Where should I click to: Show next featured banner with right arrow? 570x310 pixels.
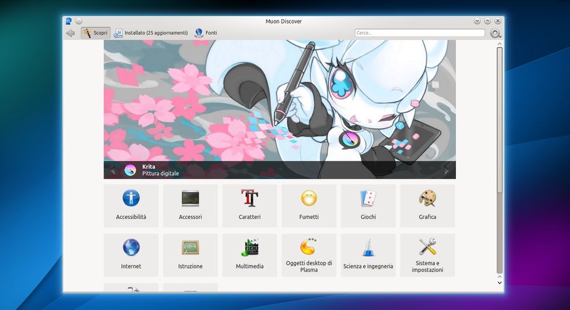(447, 170)
